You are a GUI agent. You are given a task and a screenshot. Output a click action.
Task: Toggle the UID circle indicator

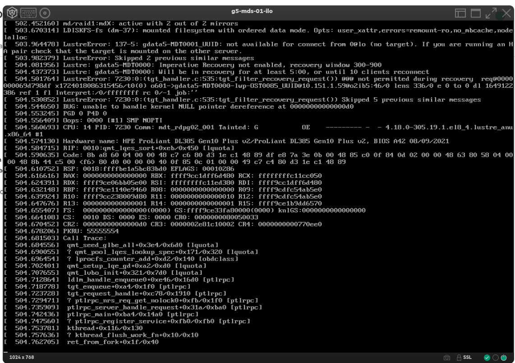coord(495,358)
